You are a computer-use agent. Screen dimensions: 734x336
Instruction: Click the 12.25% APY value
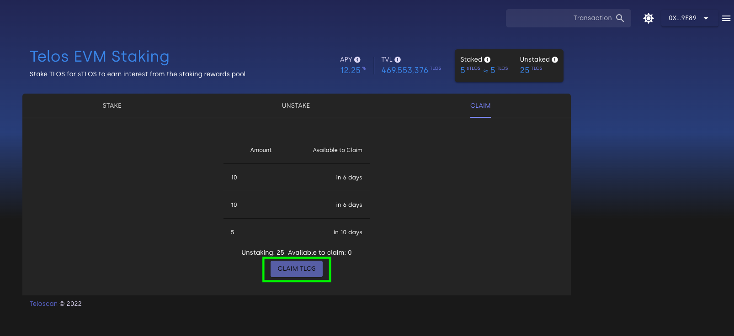[x=351, y=70]
